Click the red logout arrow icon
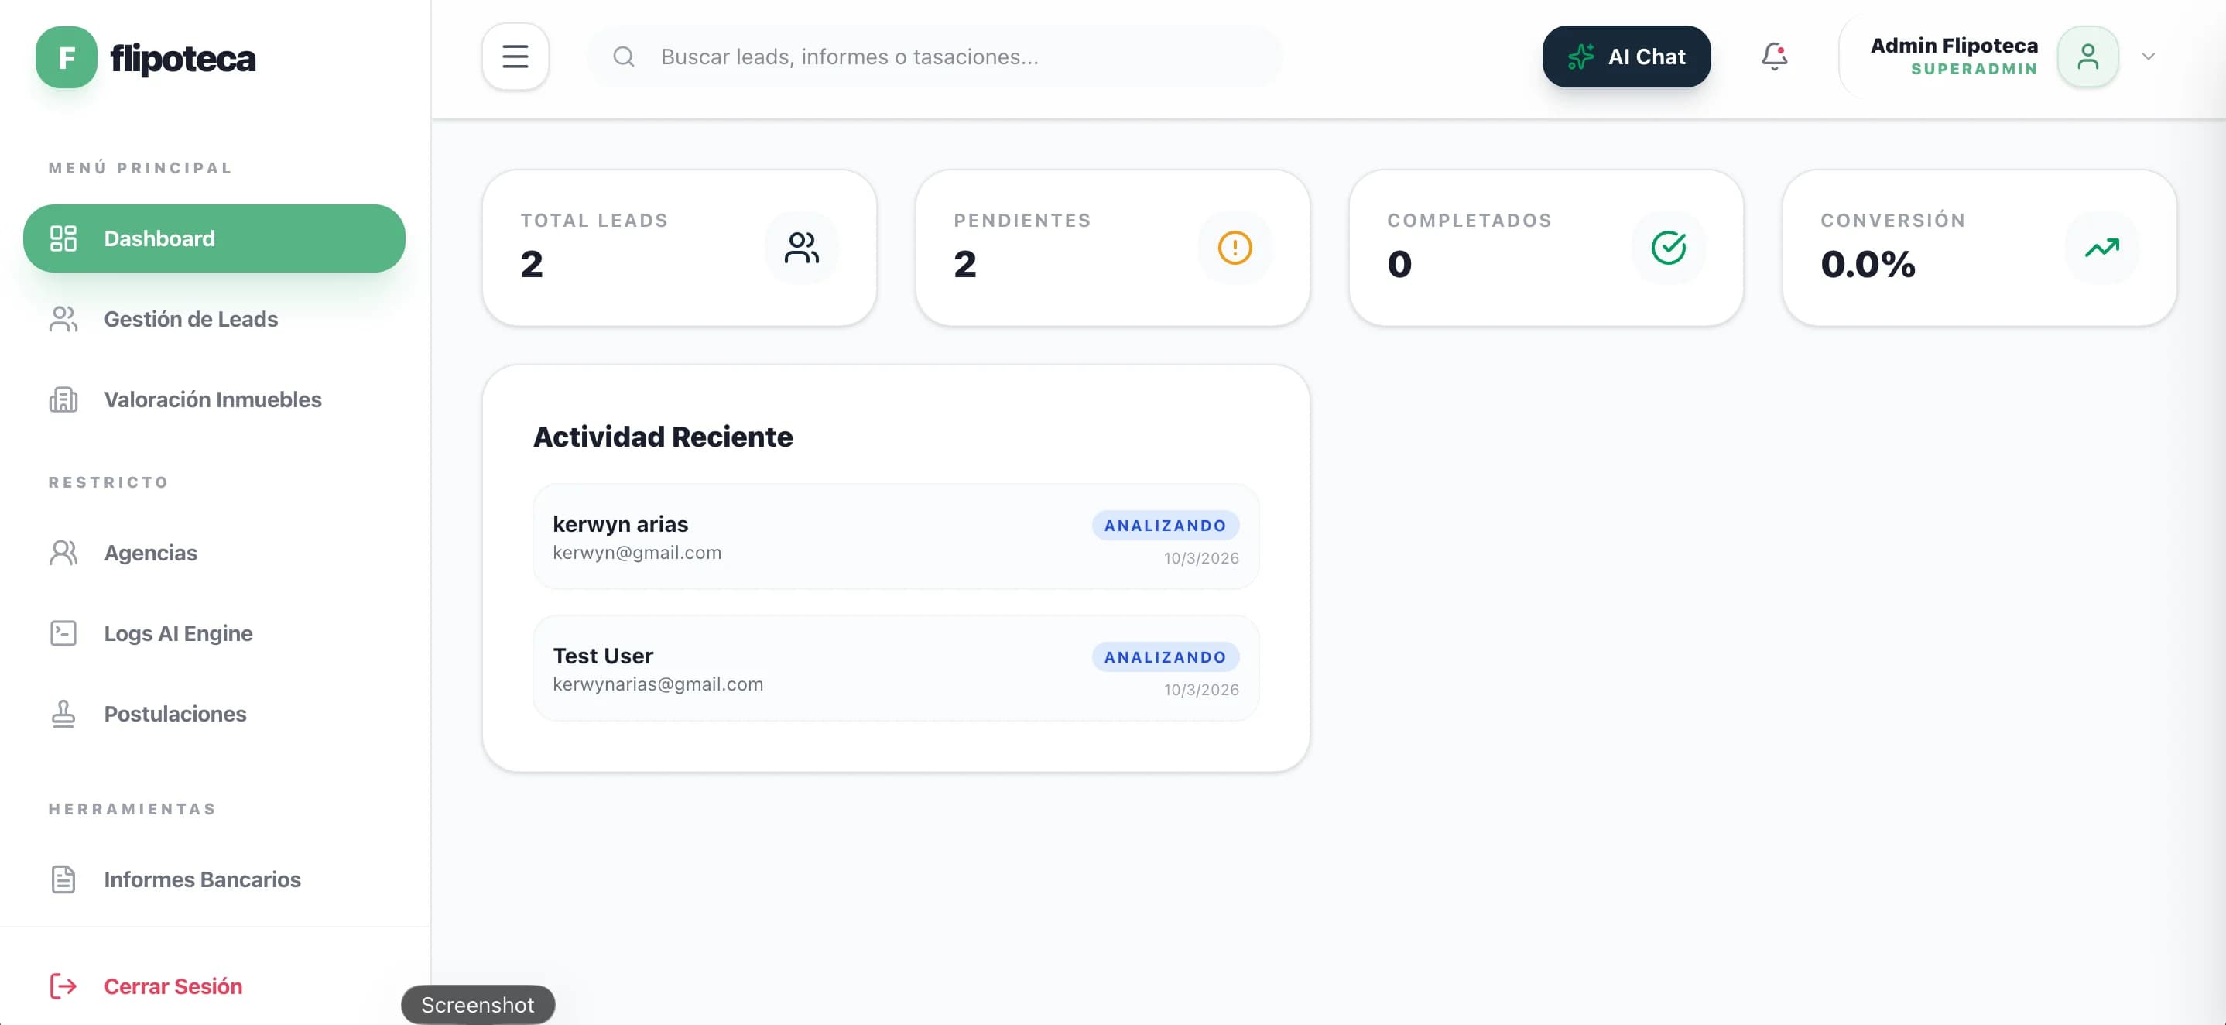 pos(63,987)
